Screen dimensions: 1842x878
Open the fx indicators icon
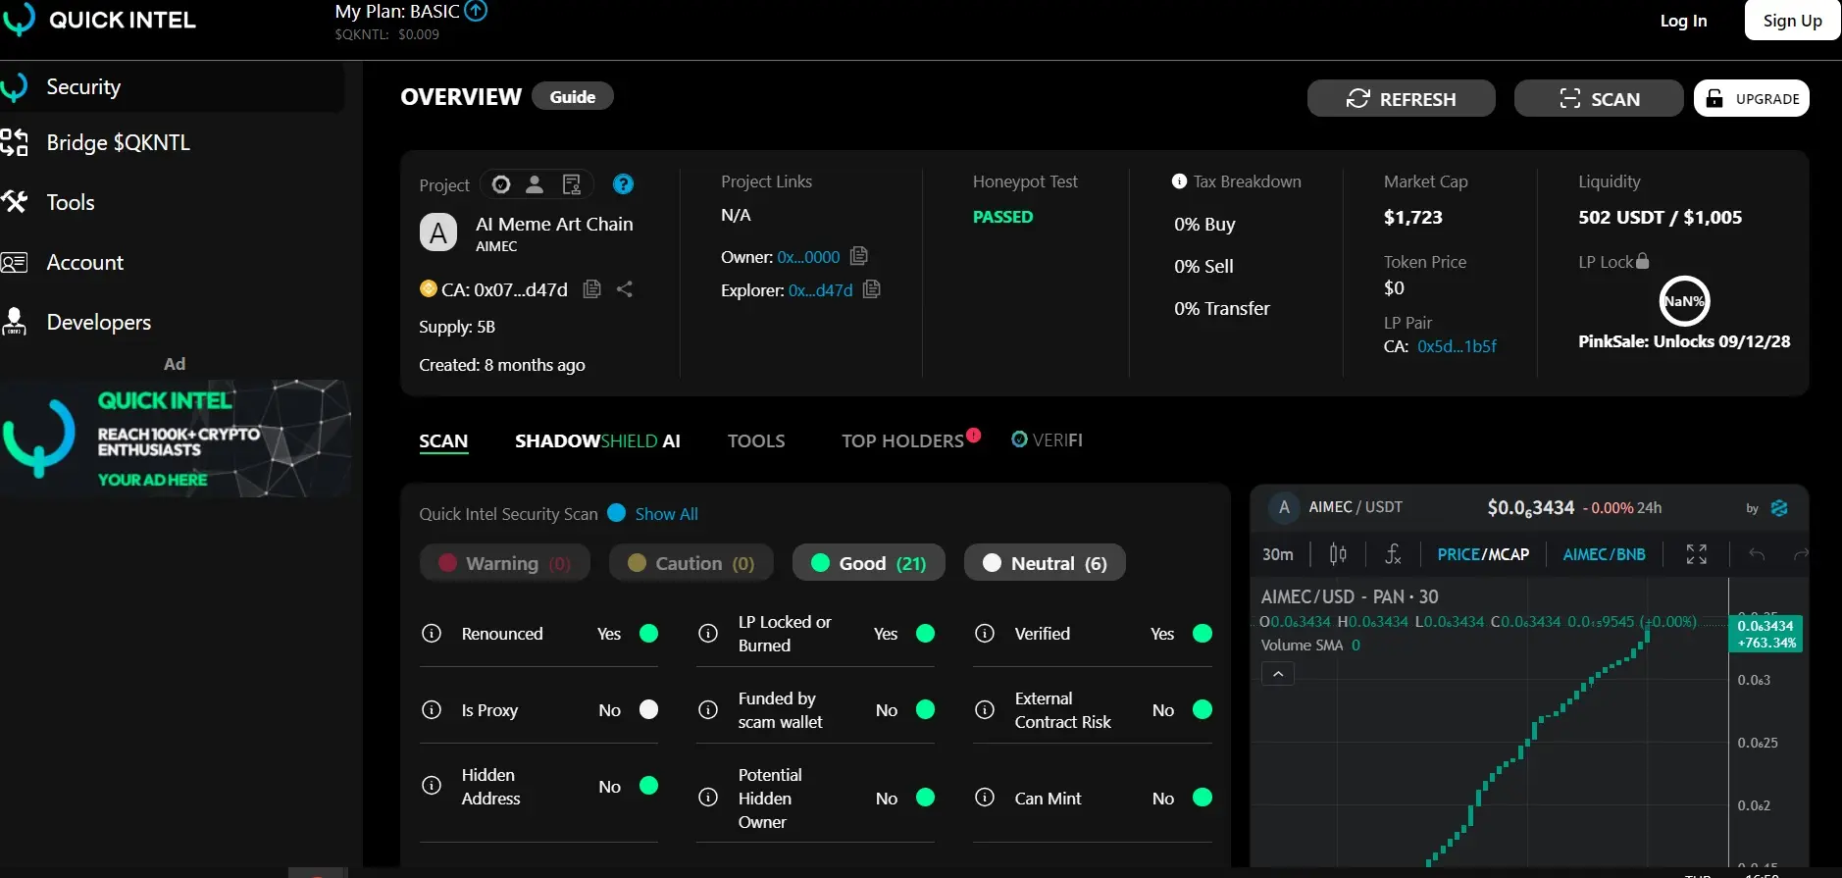[x=1393, y=554]
